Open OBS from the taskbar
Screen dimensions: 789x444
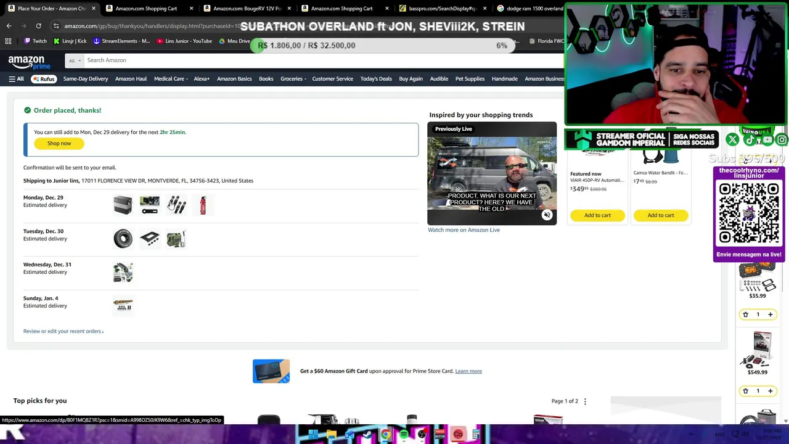(x=422, y=435)
